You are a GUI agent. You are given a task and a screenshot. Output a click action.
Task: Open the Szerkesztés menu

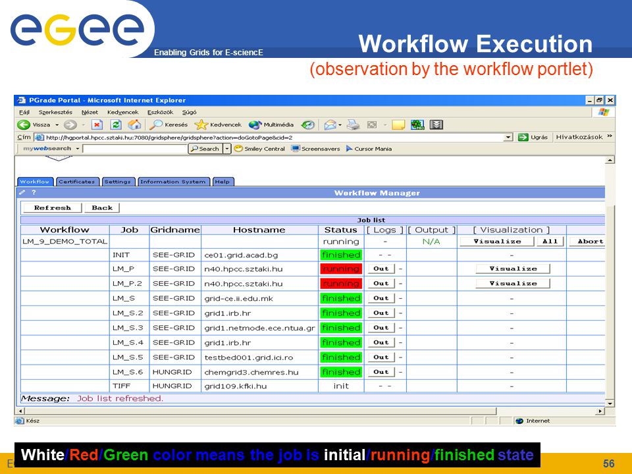pos(55,112)
